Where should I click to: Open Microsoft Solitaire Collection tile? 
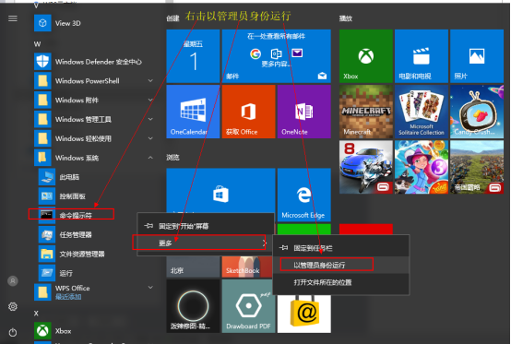click(x=422, y=112)
